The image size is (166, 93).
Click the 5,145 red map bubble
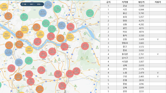coord(41,70)
